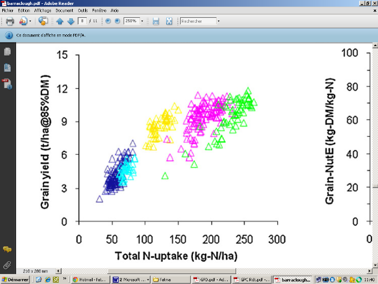Click the Print icon in toolbar

(x=10, y=21)
